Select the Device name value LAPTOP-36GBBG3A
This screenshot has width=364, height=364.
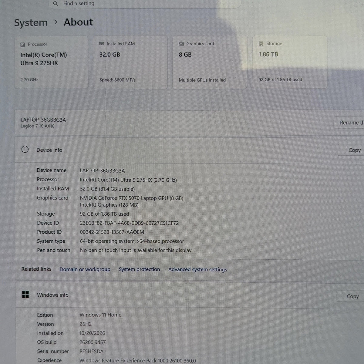point(102,171)
